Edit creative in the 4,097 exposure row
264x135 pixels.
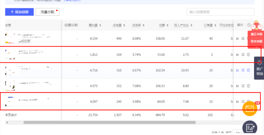click(x=243, y=101)
